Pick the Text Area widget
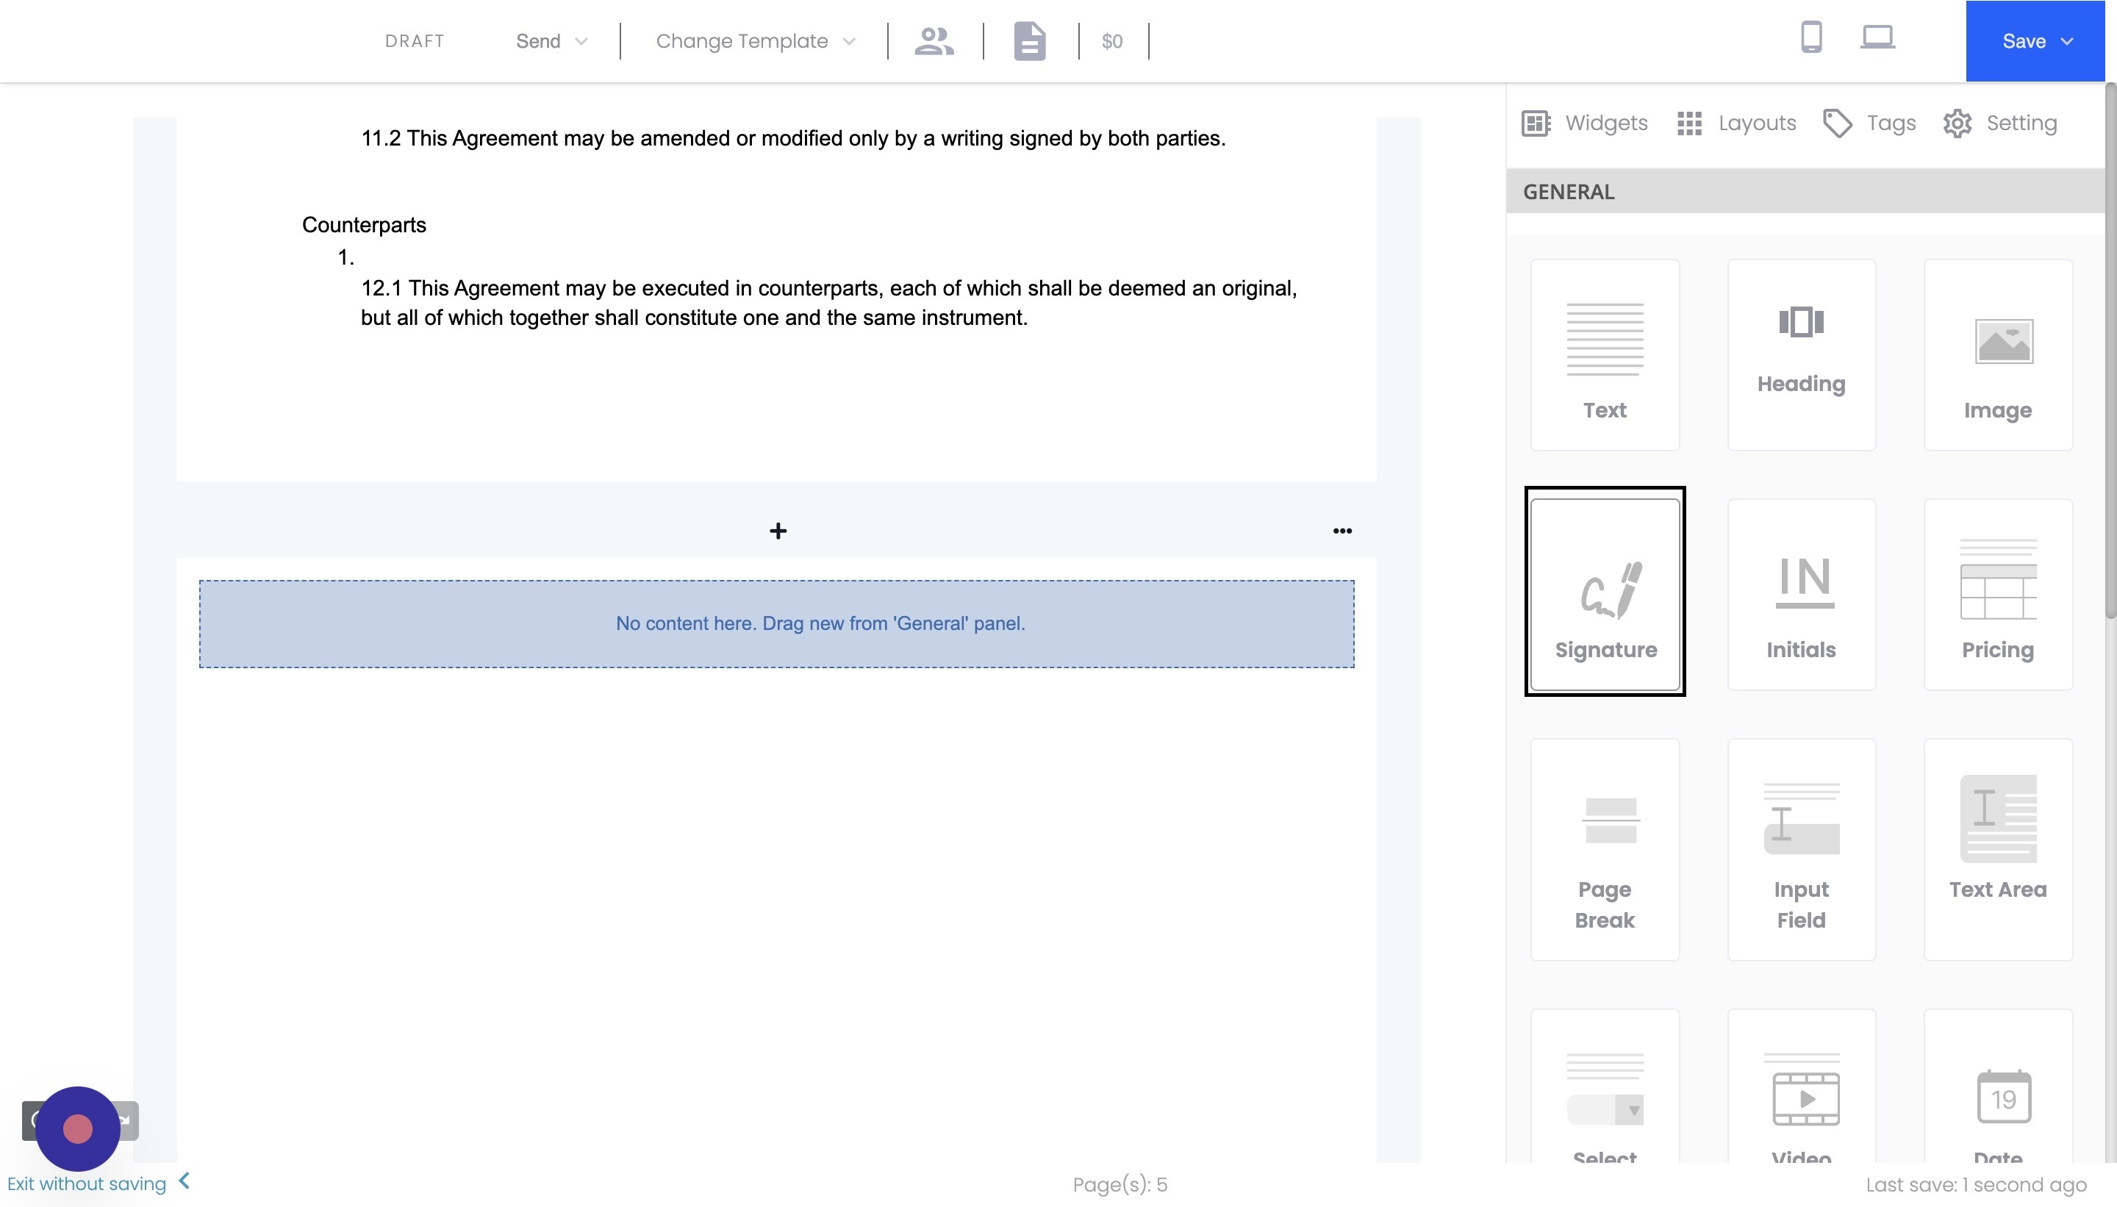The width and height of the screenshot is (2117, 1207). tap(1996, 850)
